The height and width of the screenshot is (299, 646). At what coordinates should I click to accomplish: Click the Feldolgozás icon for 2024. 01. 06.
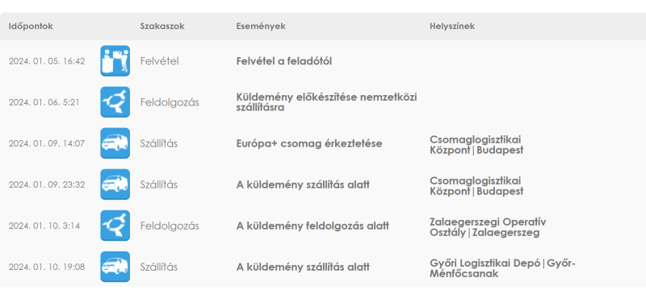115,102
